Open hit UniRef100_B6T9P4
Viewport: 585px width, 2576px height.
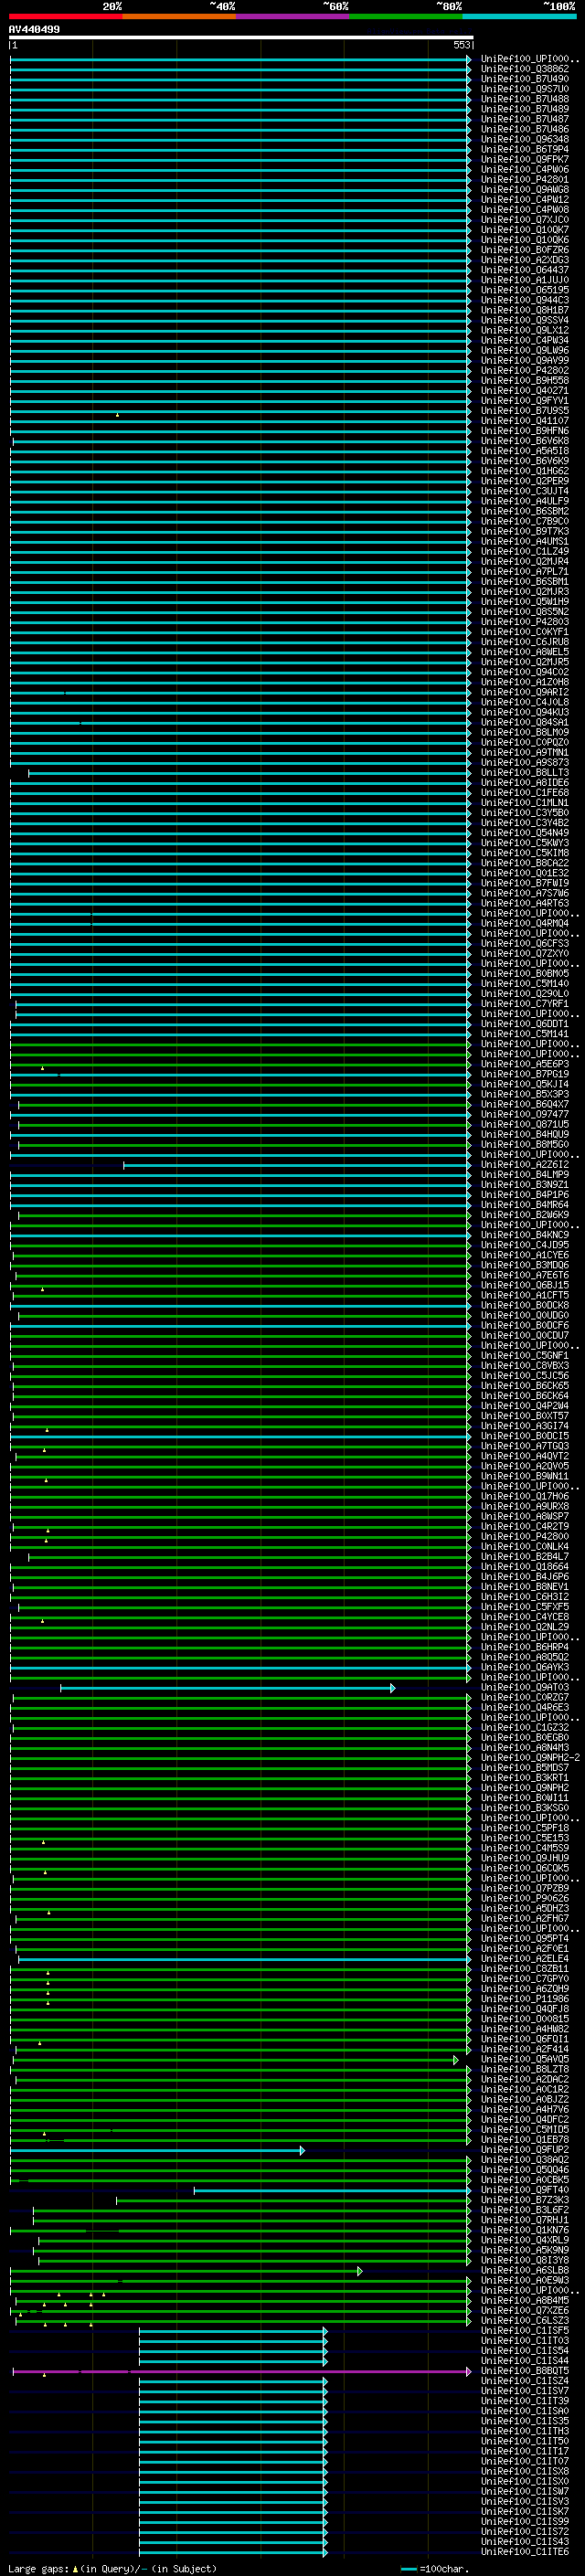(524, 149)
